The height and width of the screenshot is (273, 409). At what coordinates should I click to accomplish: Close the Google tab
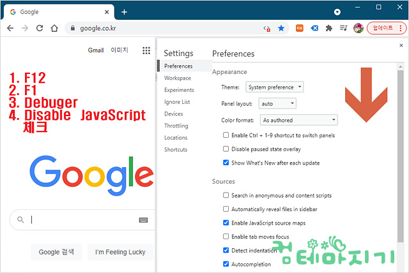[x=107, y=12]
